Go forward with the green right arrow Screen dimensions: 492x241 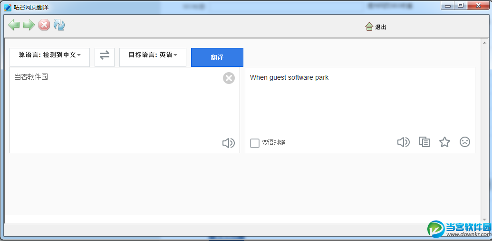[x=29, y=25]
